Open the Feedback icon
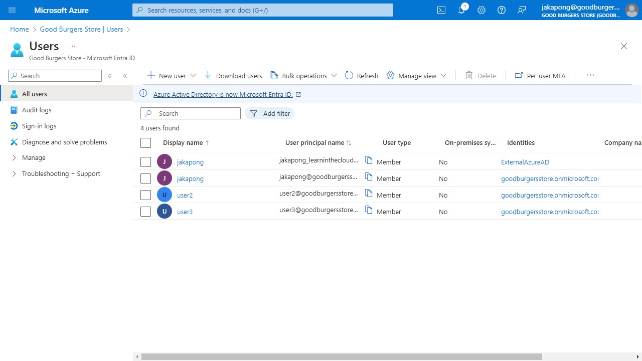This screenshot has width=642, height=361. tap(521, 10)
